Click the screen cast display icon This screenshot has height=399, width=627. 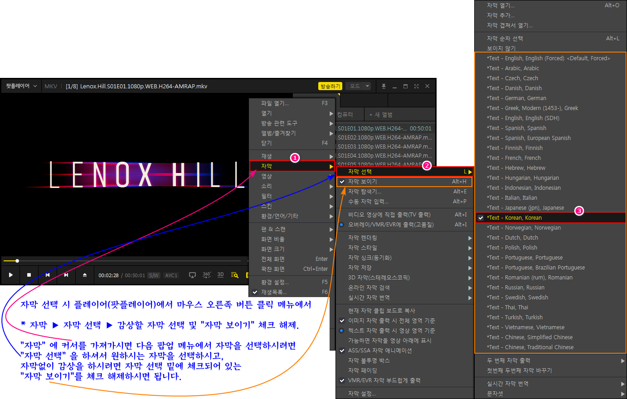point(192,275)
